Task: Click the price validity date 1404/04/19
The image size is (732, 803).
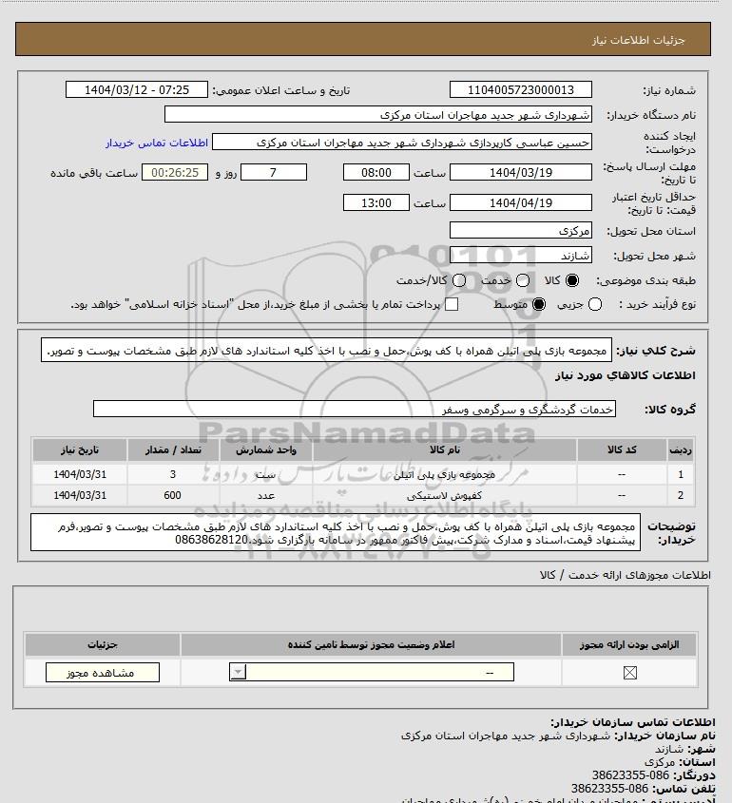Action: click(520, 202)
